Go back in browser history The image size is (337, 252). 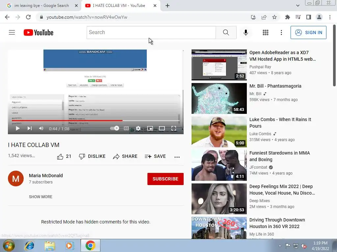[7, 17]
